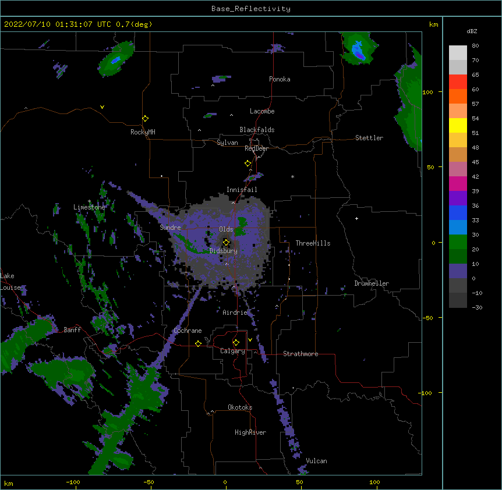The height and width of the screenshot is (490, 502).
Task: Click the Stettler town label
Action: coord(369,138)
